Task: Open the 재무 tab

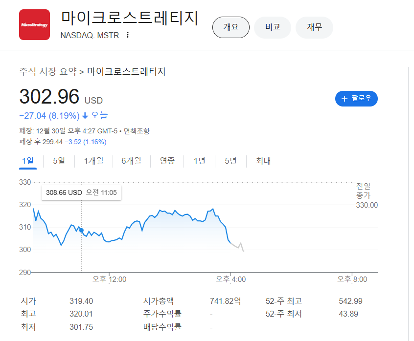Action: click(314, 27)
